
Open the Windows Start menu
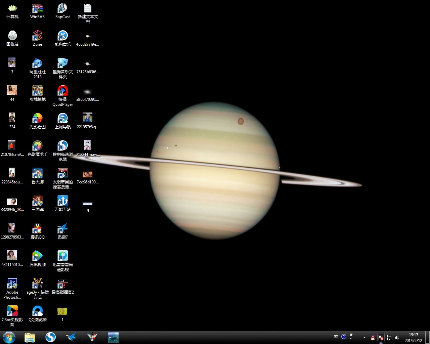(x=9, y=337)
